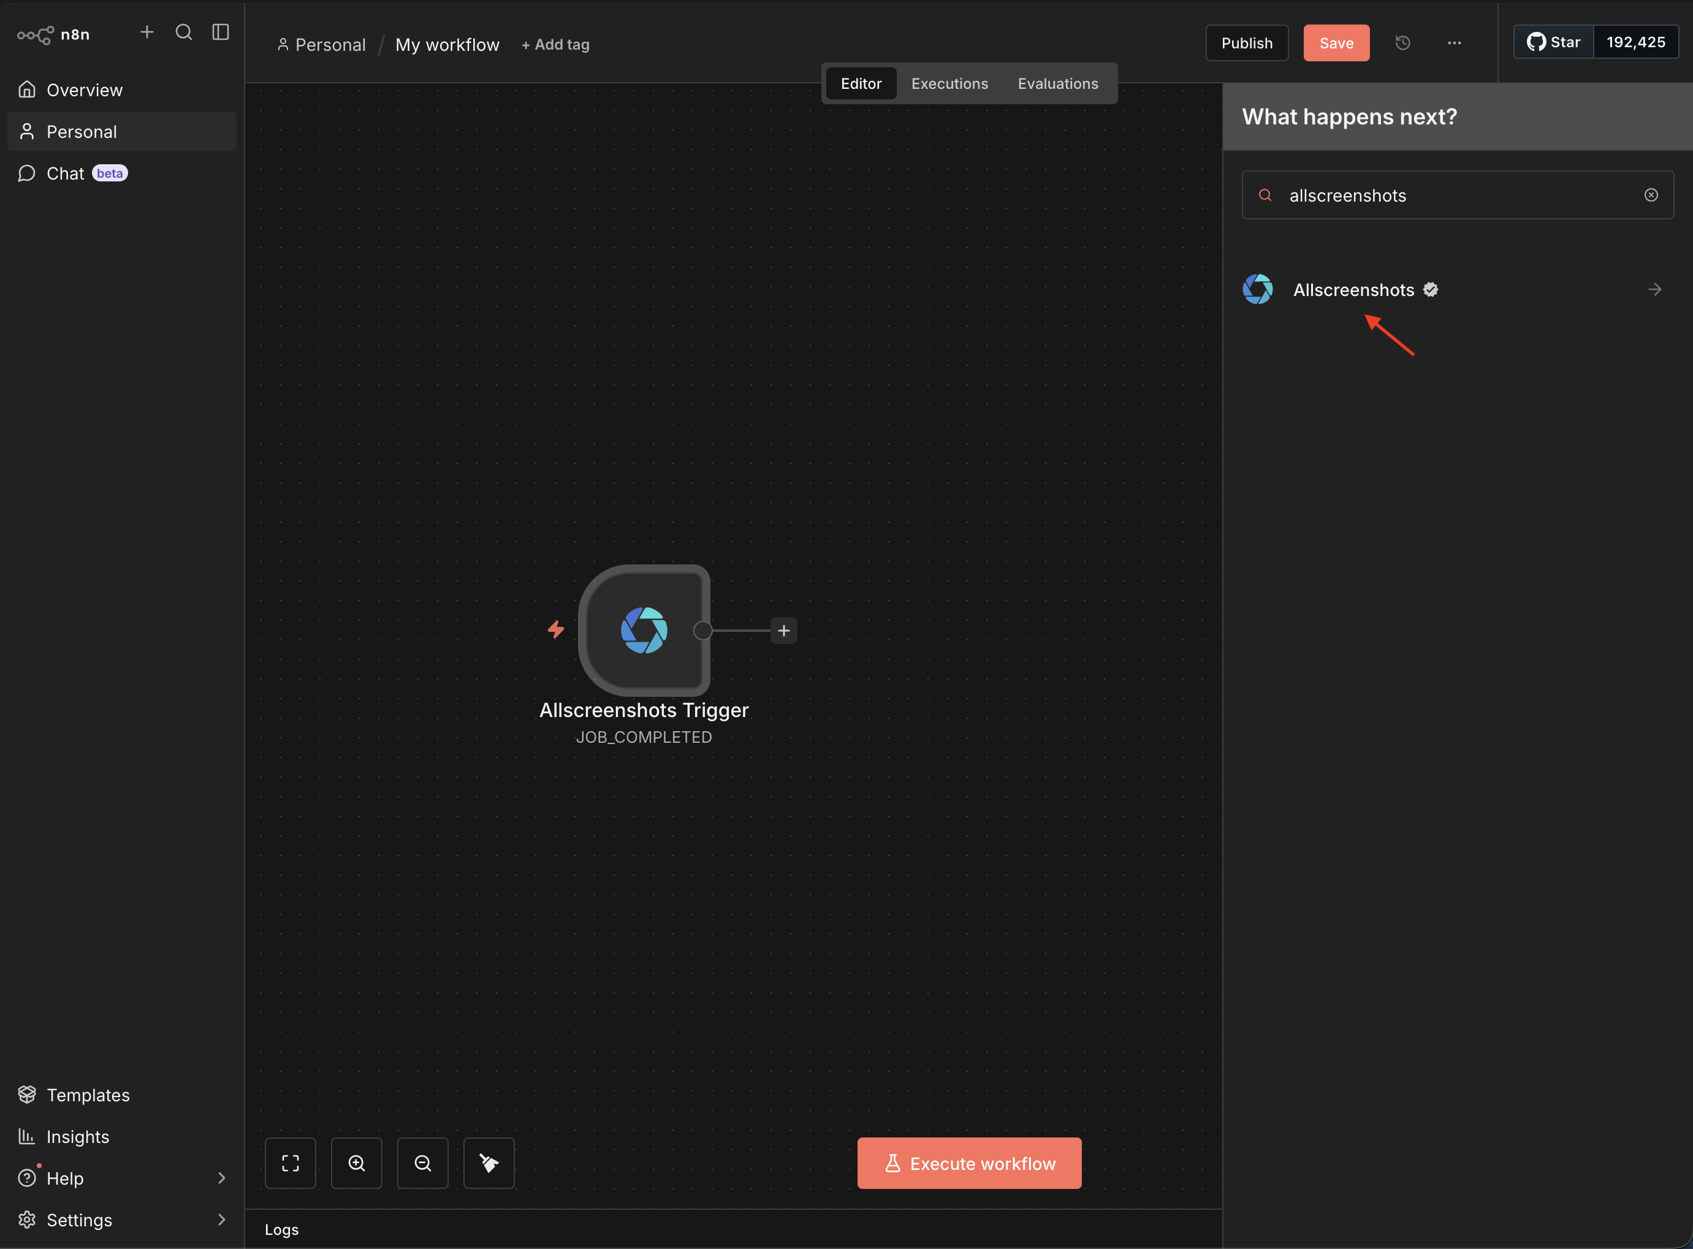Open Overview from sidebar

pyautogui.click(x=122, y=90)
